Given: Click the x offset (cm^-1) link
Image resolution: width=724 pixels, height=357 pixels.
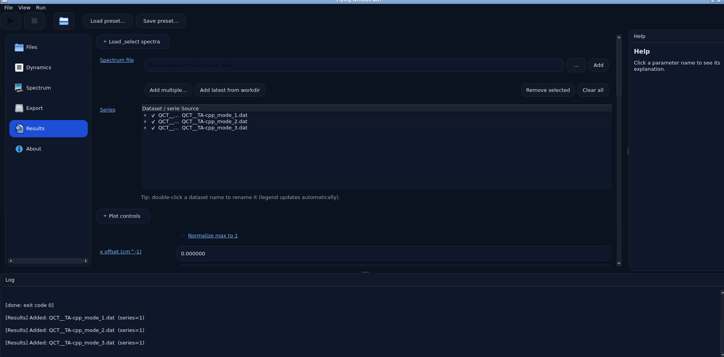Looking at the screenshot, I should click(x=121, y=252).
